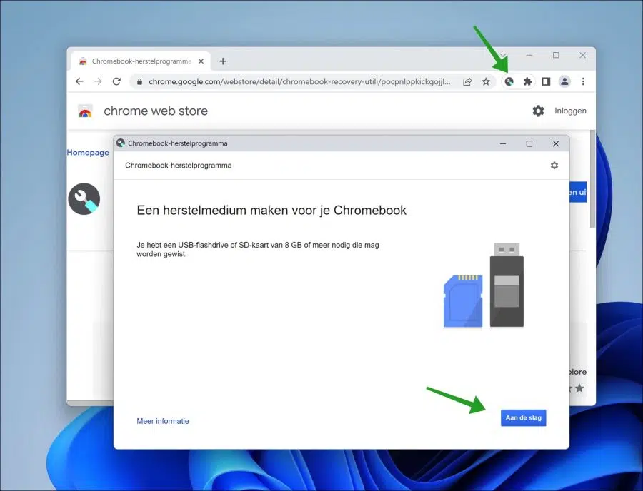
Task: Click the heading Een herstelmedium maken voor je Chromebook
Action: pyautogui.click(x=271, y=210)
